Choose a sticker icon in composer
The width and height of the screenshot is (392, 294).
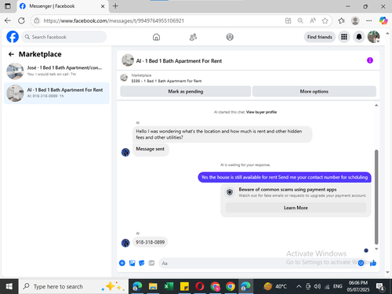click(x=142, y=263)
